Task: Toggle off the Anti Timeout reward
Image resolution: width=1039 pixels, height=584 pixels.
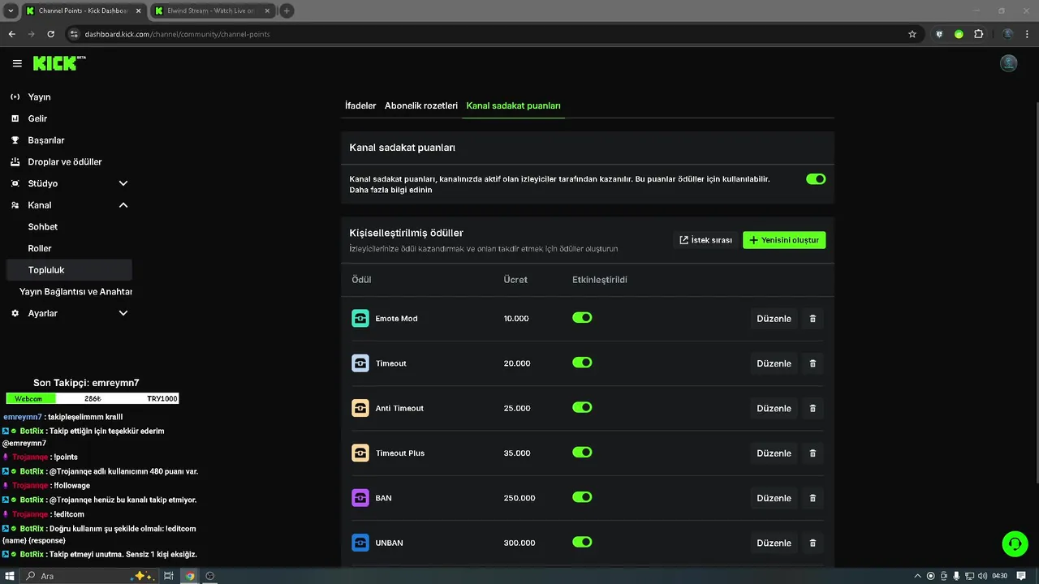Action: point(582,407)
